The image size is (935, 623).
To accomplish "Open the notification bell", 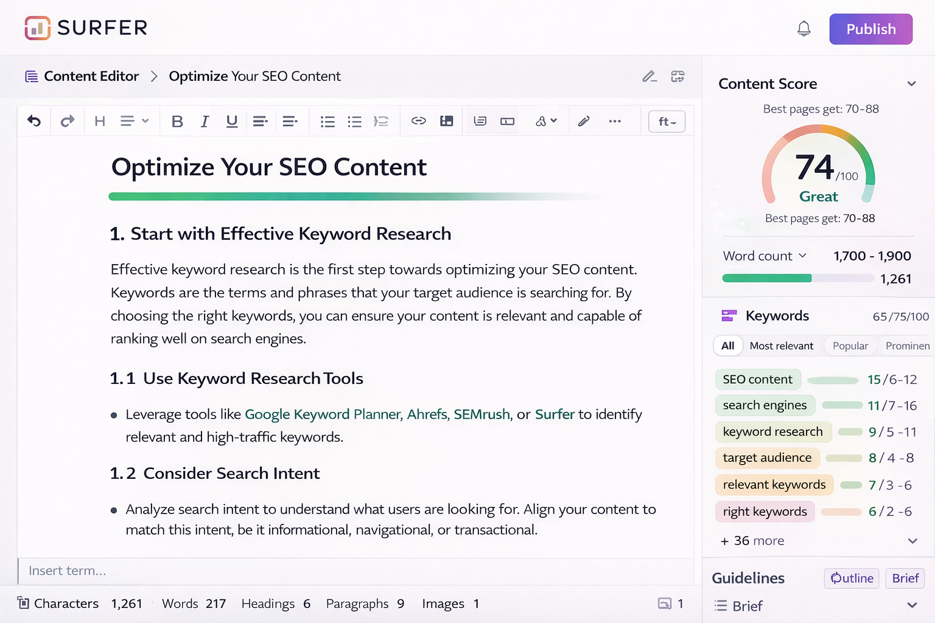I will 804,28.
